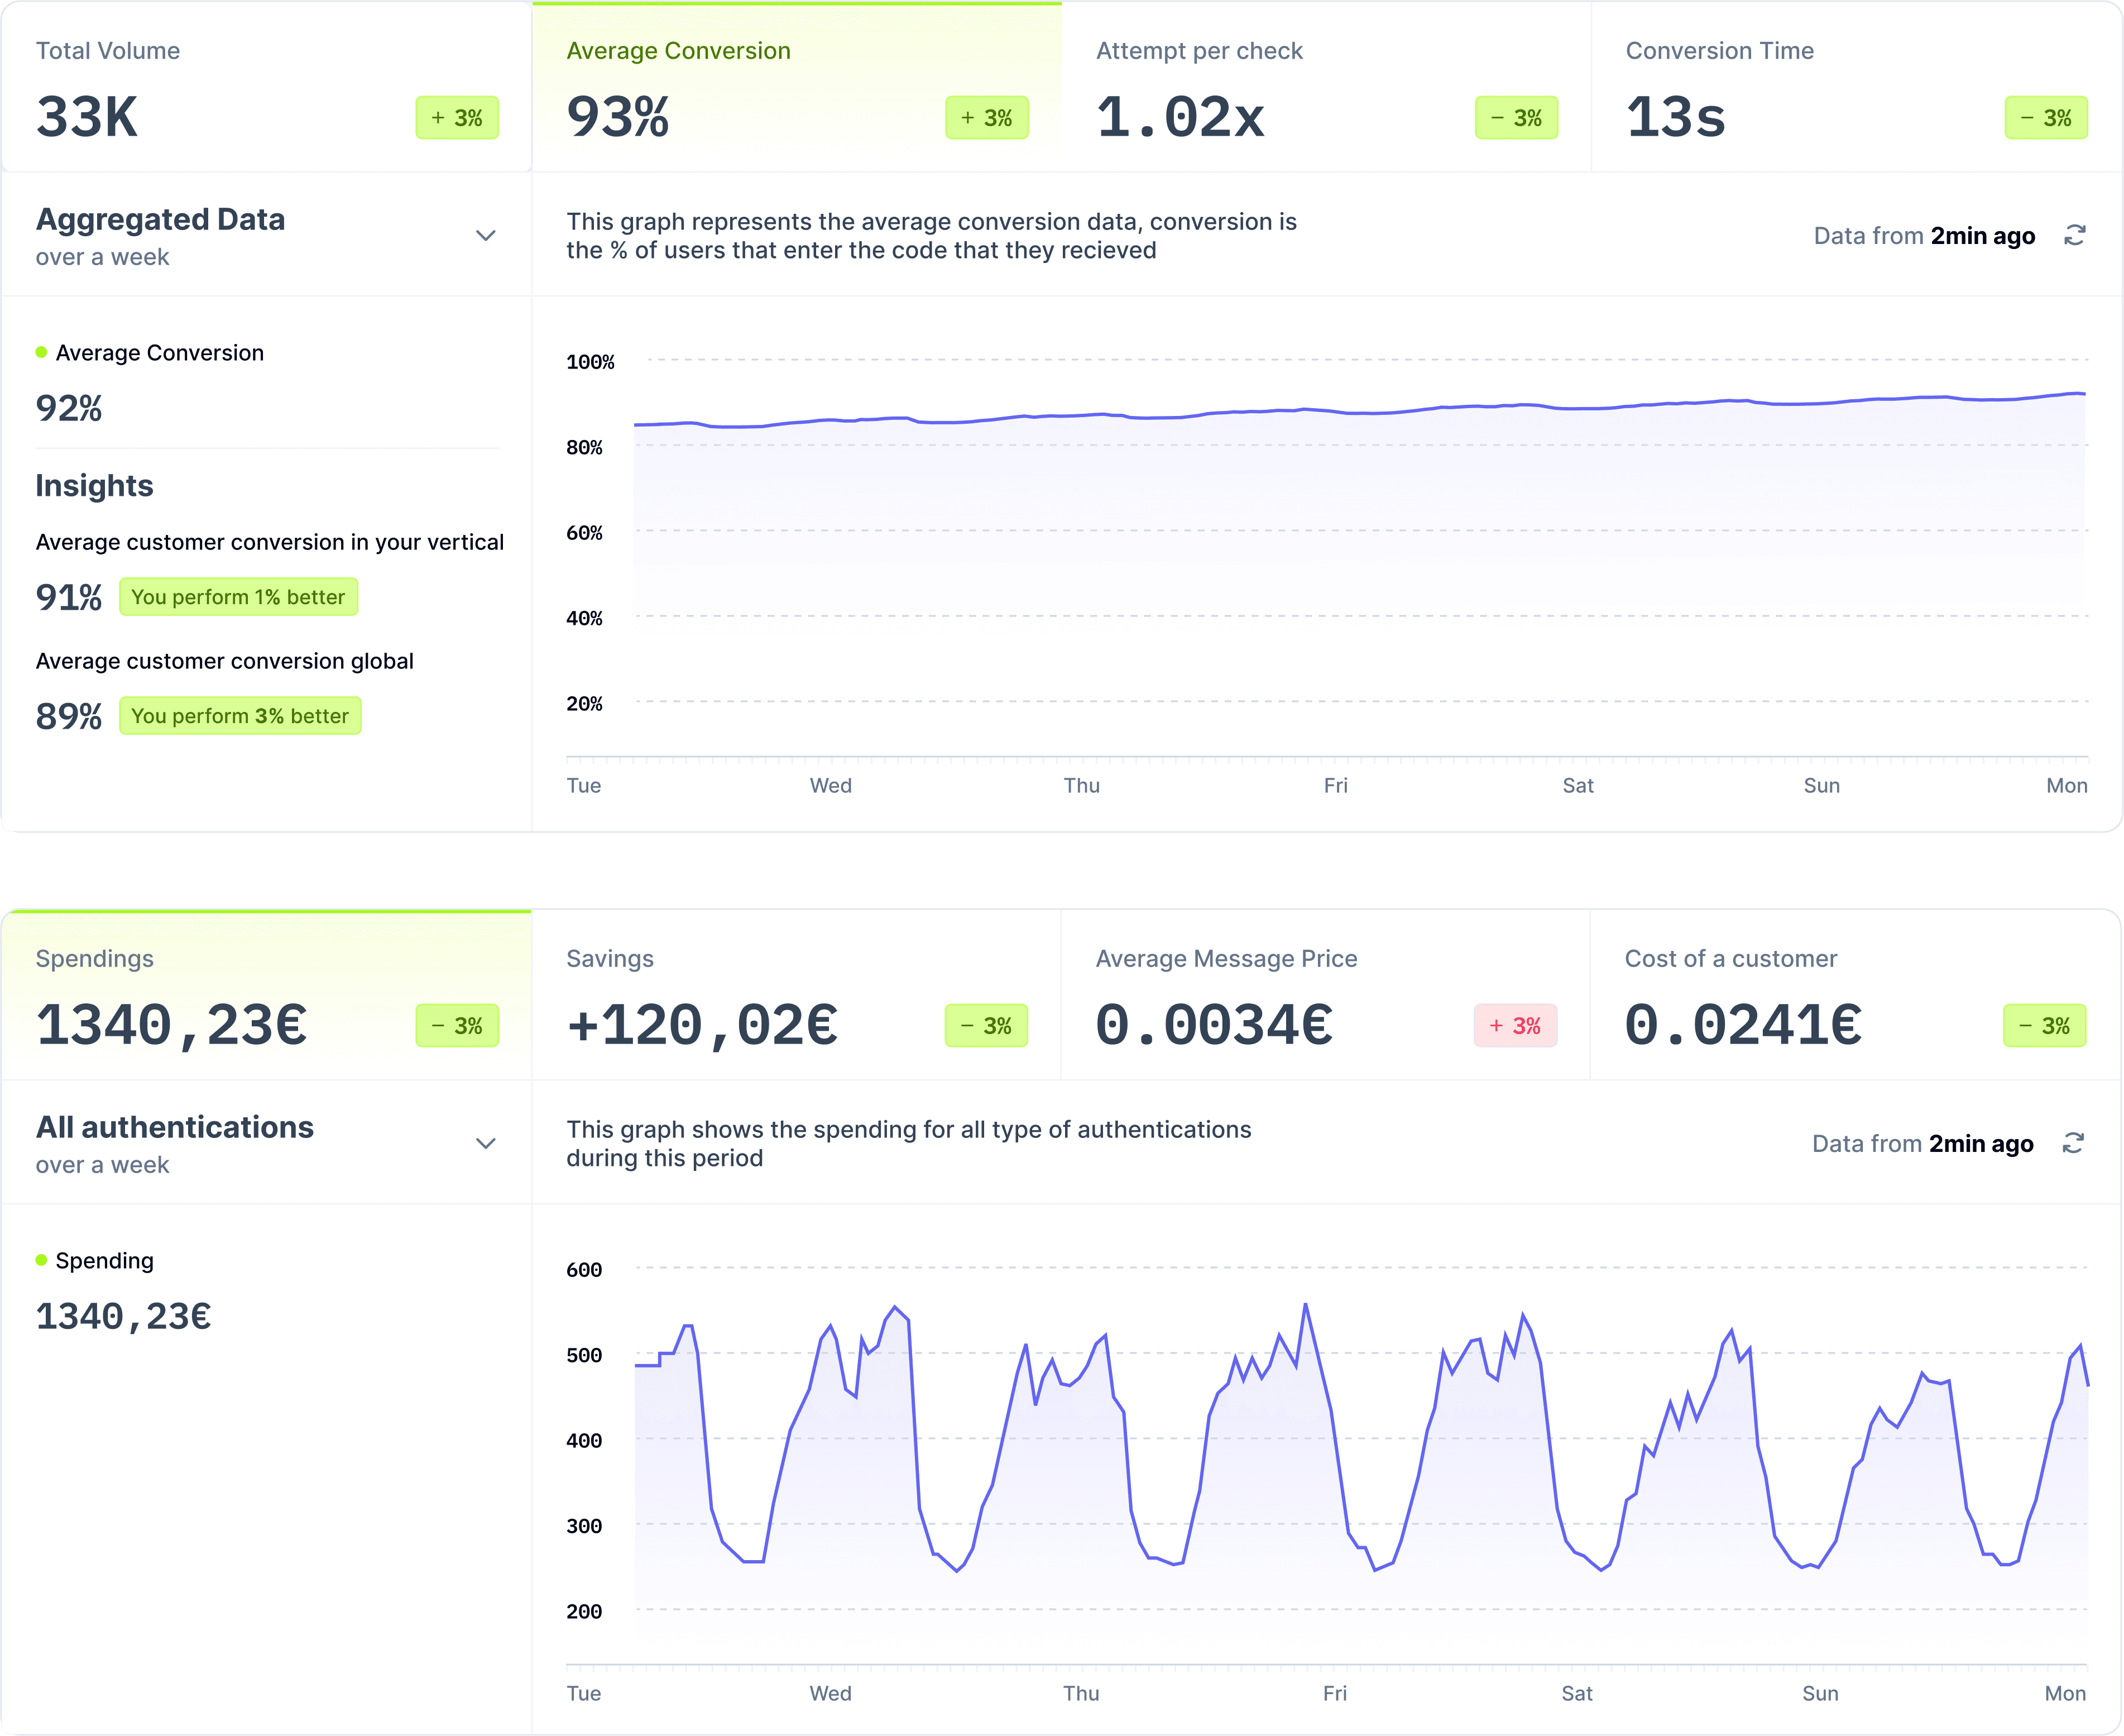Click the +3% badge on Average Message Price
Viewport: 2124px width, 1736px height.
click(x=1516, y=1025)
